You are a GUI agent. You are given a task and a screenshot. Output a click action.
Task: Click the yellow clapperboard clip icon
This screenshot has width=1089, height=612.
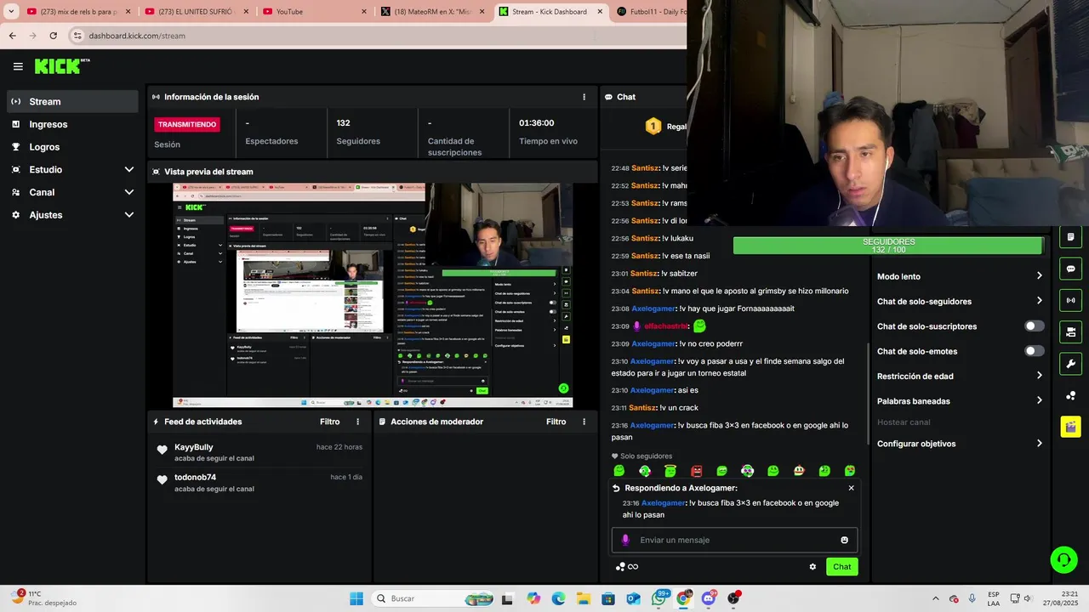pyautogui.click(x=1070, y=427)
